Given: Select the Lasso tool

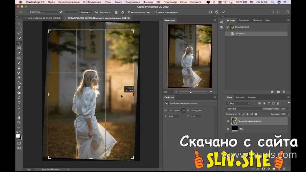Looking at the screenshot, I should (x=19, y=33).
